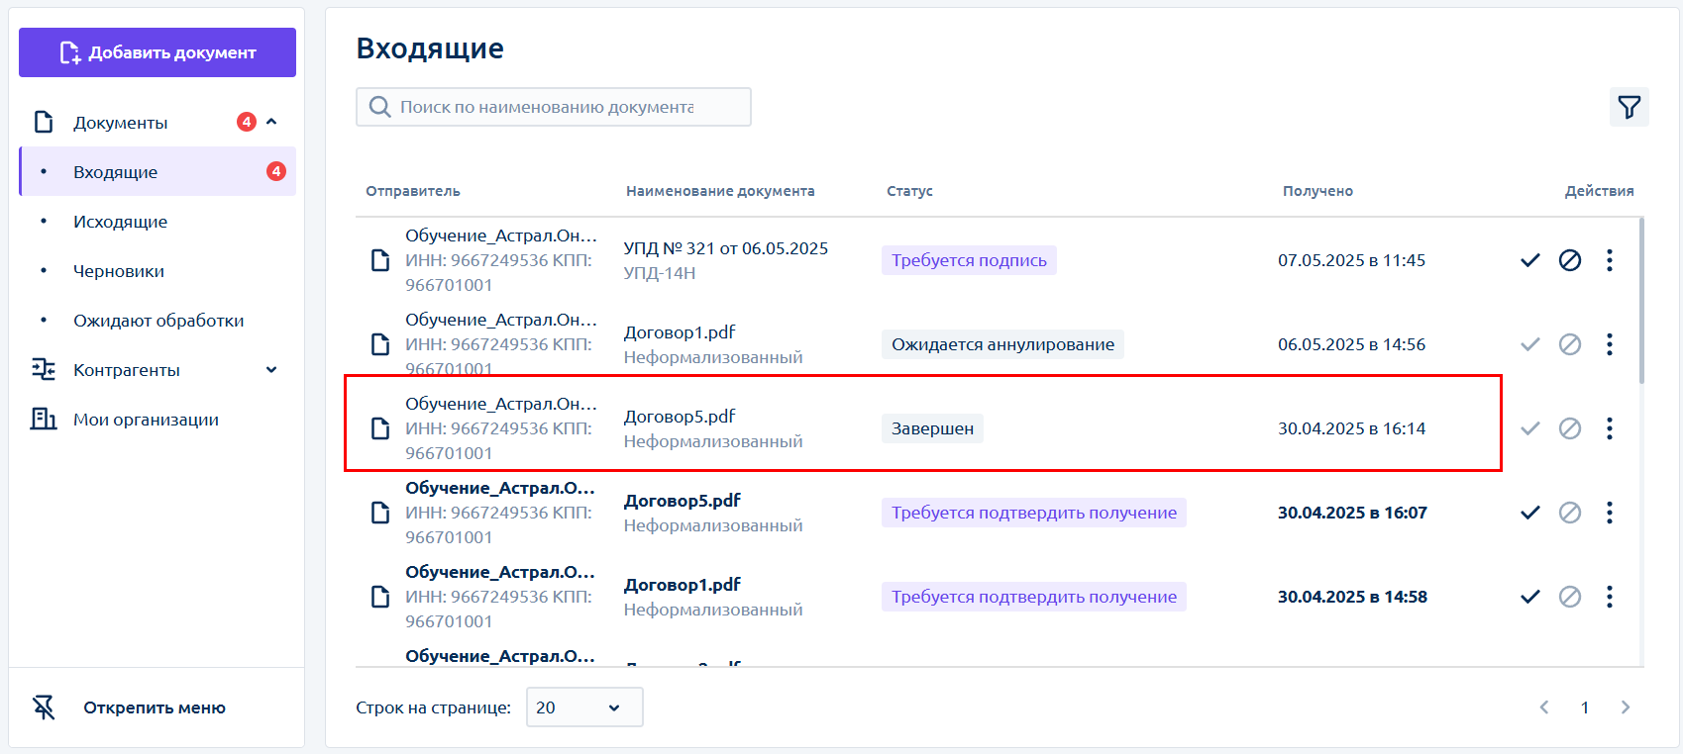Confirm receipt of Договор5.pdf received at 16:07

pos(1529,513)
